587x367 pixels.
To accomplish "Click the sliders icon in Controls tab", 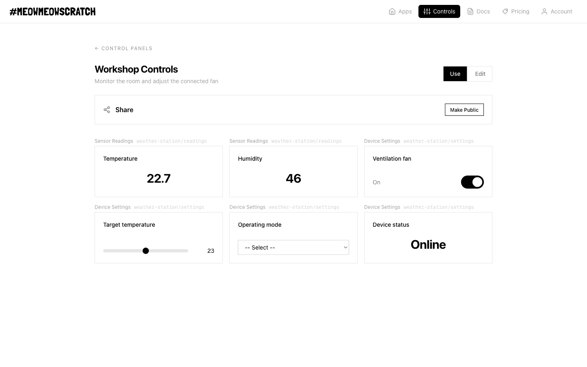I will click(427, 11).
